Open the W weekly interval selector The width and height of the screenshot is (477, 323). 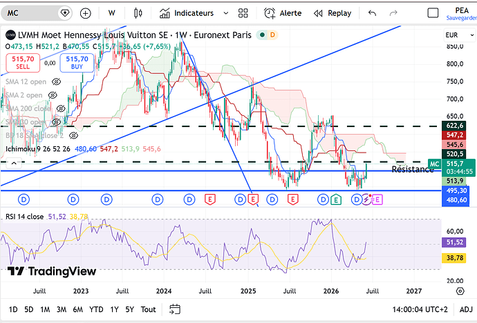point(111,13)
